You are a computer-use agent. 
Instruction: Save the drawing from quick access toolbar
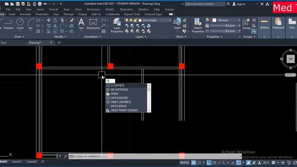pos(18,4)
